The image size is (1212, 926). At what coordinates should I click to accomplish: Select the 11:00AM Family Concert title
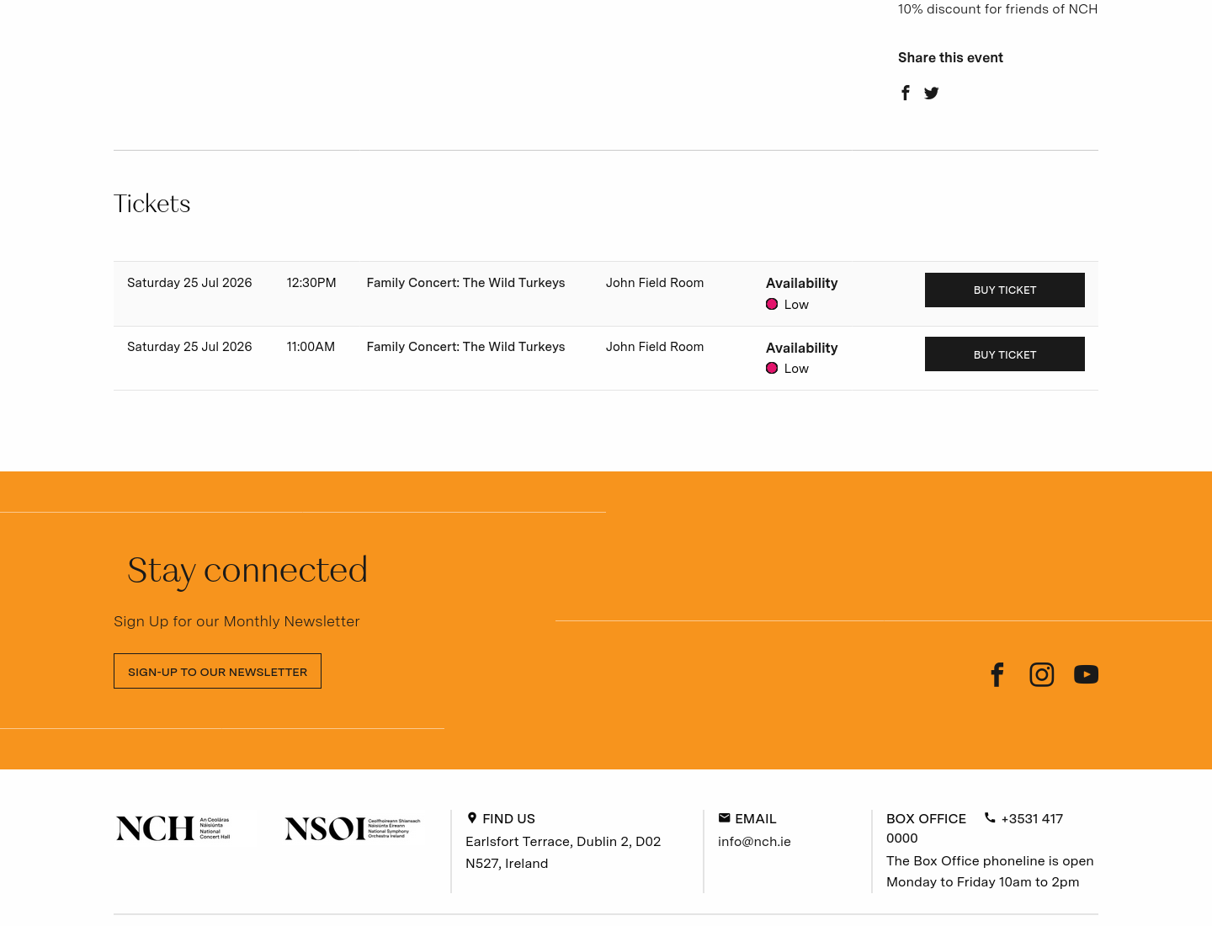pyautogui.click(x=465, y=347)
